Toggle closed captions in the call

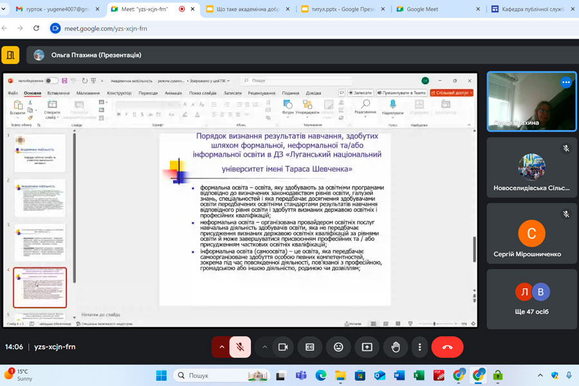[x=310, y=347]
